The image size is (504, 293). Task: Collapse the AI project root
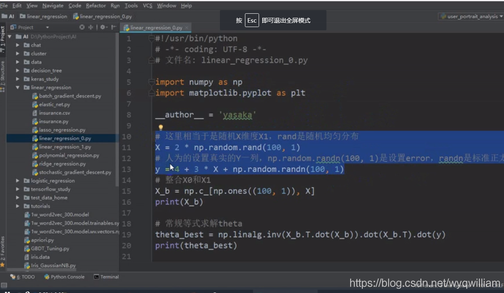point(10,36)
